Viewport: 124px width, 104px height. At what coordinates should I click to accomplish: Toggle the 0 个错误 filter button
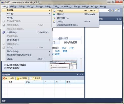click(x=9, y=78)
